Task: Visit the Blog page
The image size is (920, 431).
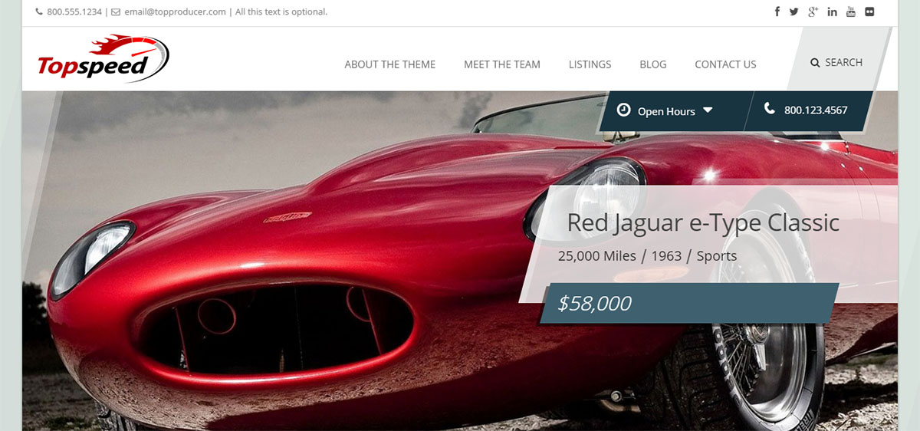Action: pyautogui.click(x=653, y=64)
